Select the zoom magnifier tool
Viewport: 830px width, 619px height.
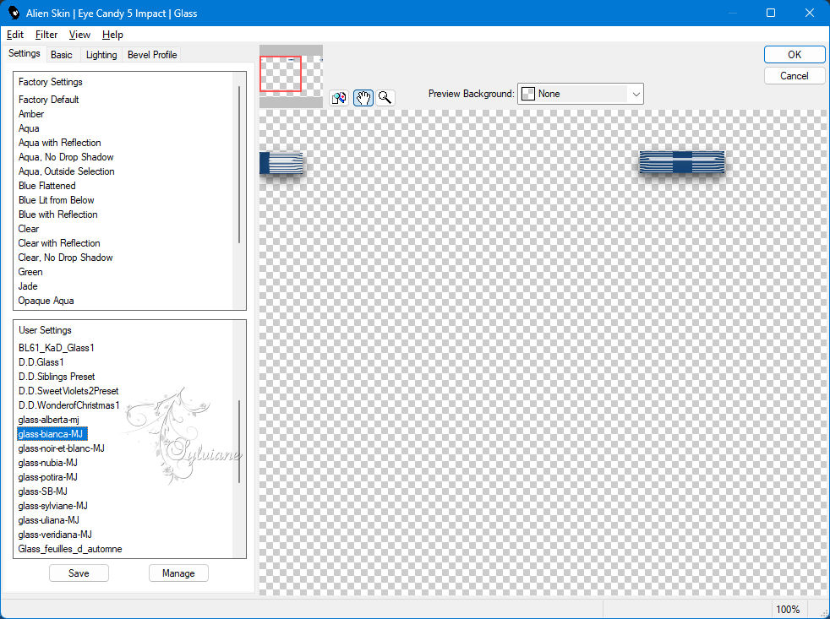pyautogui.click(x=385, y=98)
